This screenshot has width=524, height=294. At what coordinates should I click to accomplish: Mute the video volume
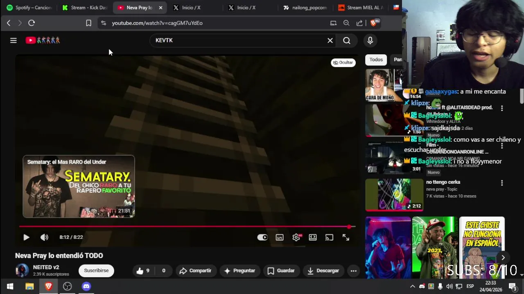tap(44, 237)
